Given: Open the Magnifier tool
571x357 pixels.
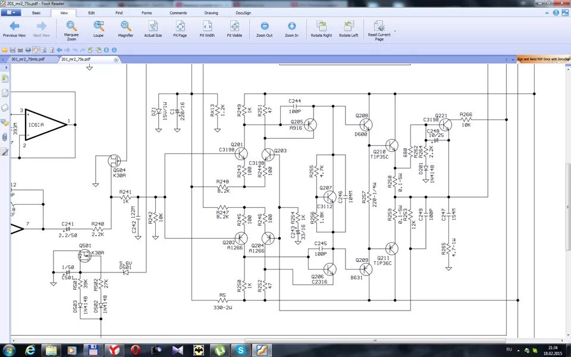Looking at the screenshot, I should pyautogui.click(x=126, y=29).
